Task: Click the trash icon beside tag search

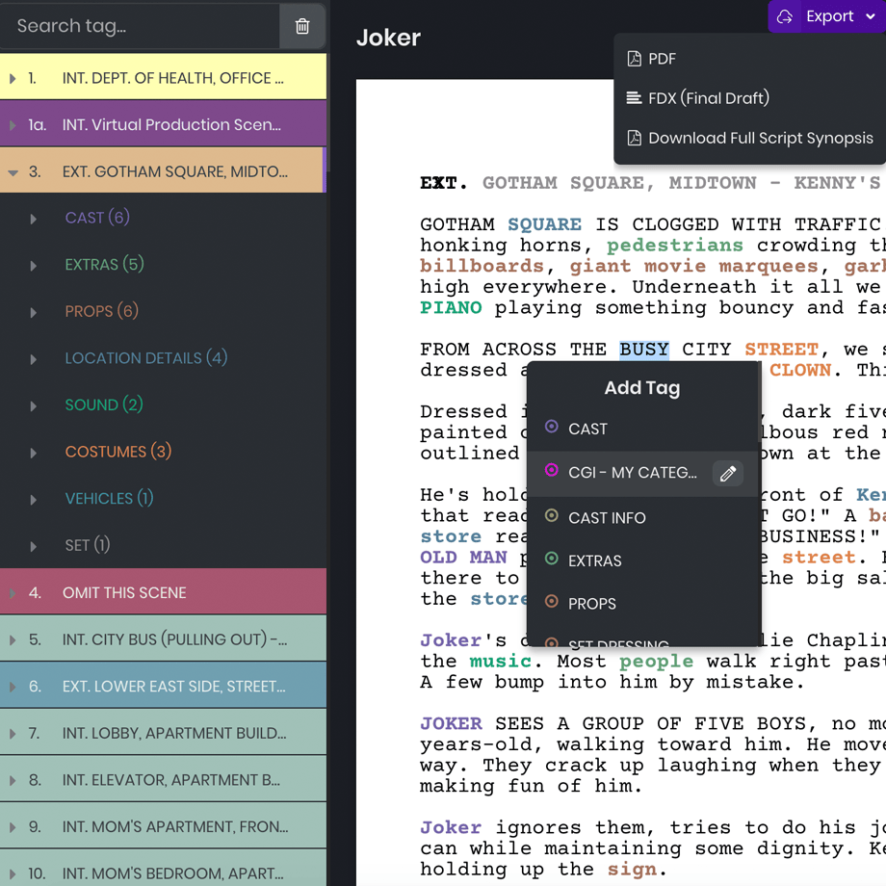Action: click(x=302, y=26)
